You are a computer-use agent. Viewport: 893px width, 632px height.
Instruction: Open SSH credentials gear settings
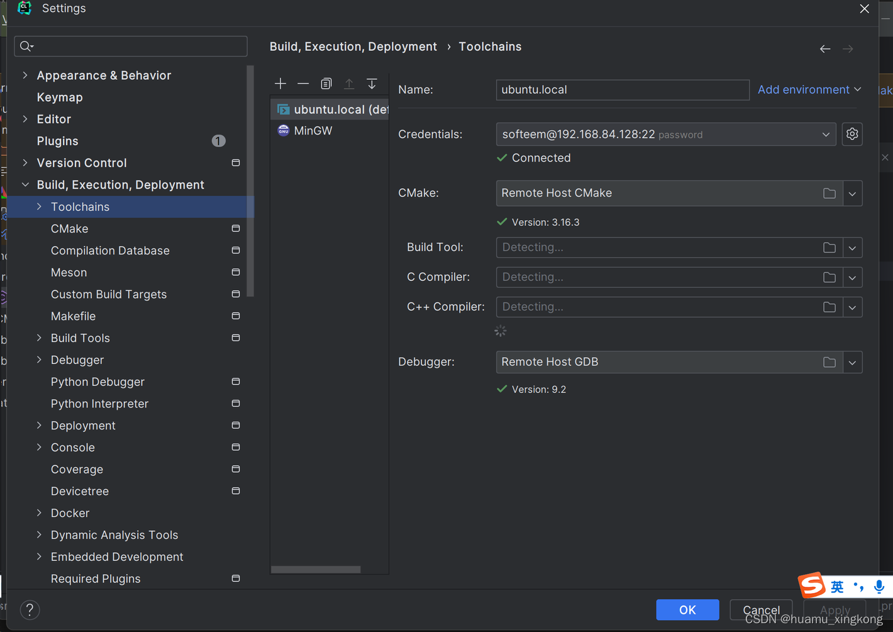click(x=852, y=134)
